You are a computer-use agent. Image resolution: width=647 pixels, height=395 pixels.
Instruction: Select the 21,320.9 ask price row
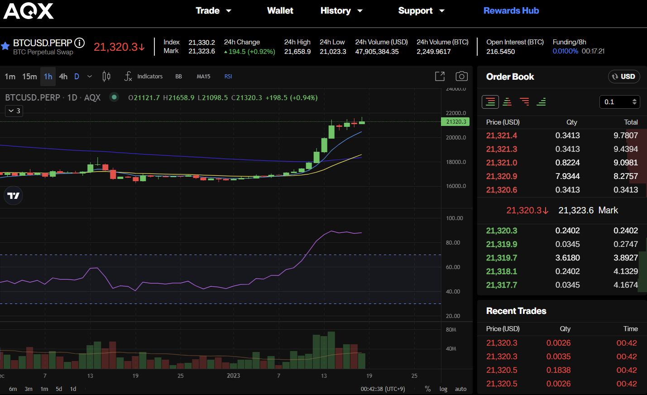point(502,176)
